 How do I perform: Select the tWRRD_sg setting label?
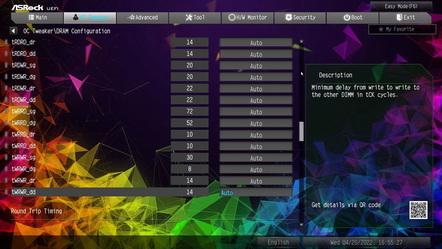point(23,111)
